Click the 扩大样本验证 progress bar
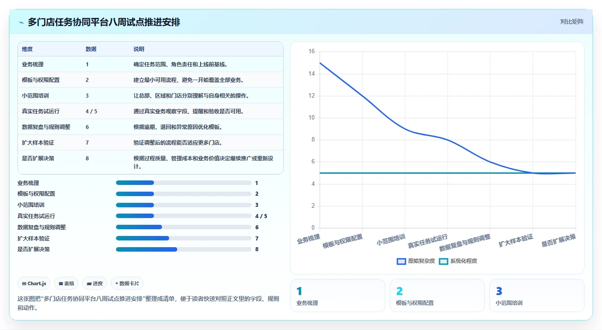Screen dimensions: 602x330 pos(184,238)
